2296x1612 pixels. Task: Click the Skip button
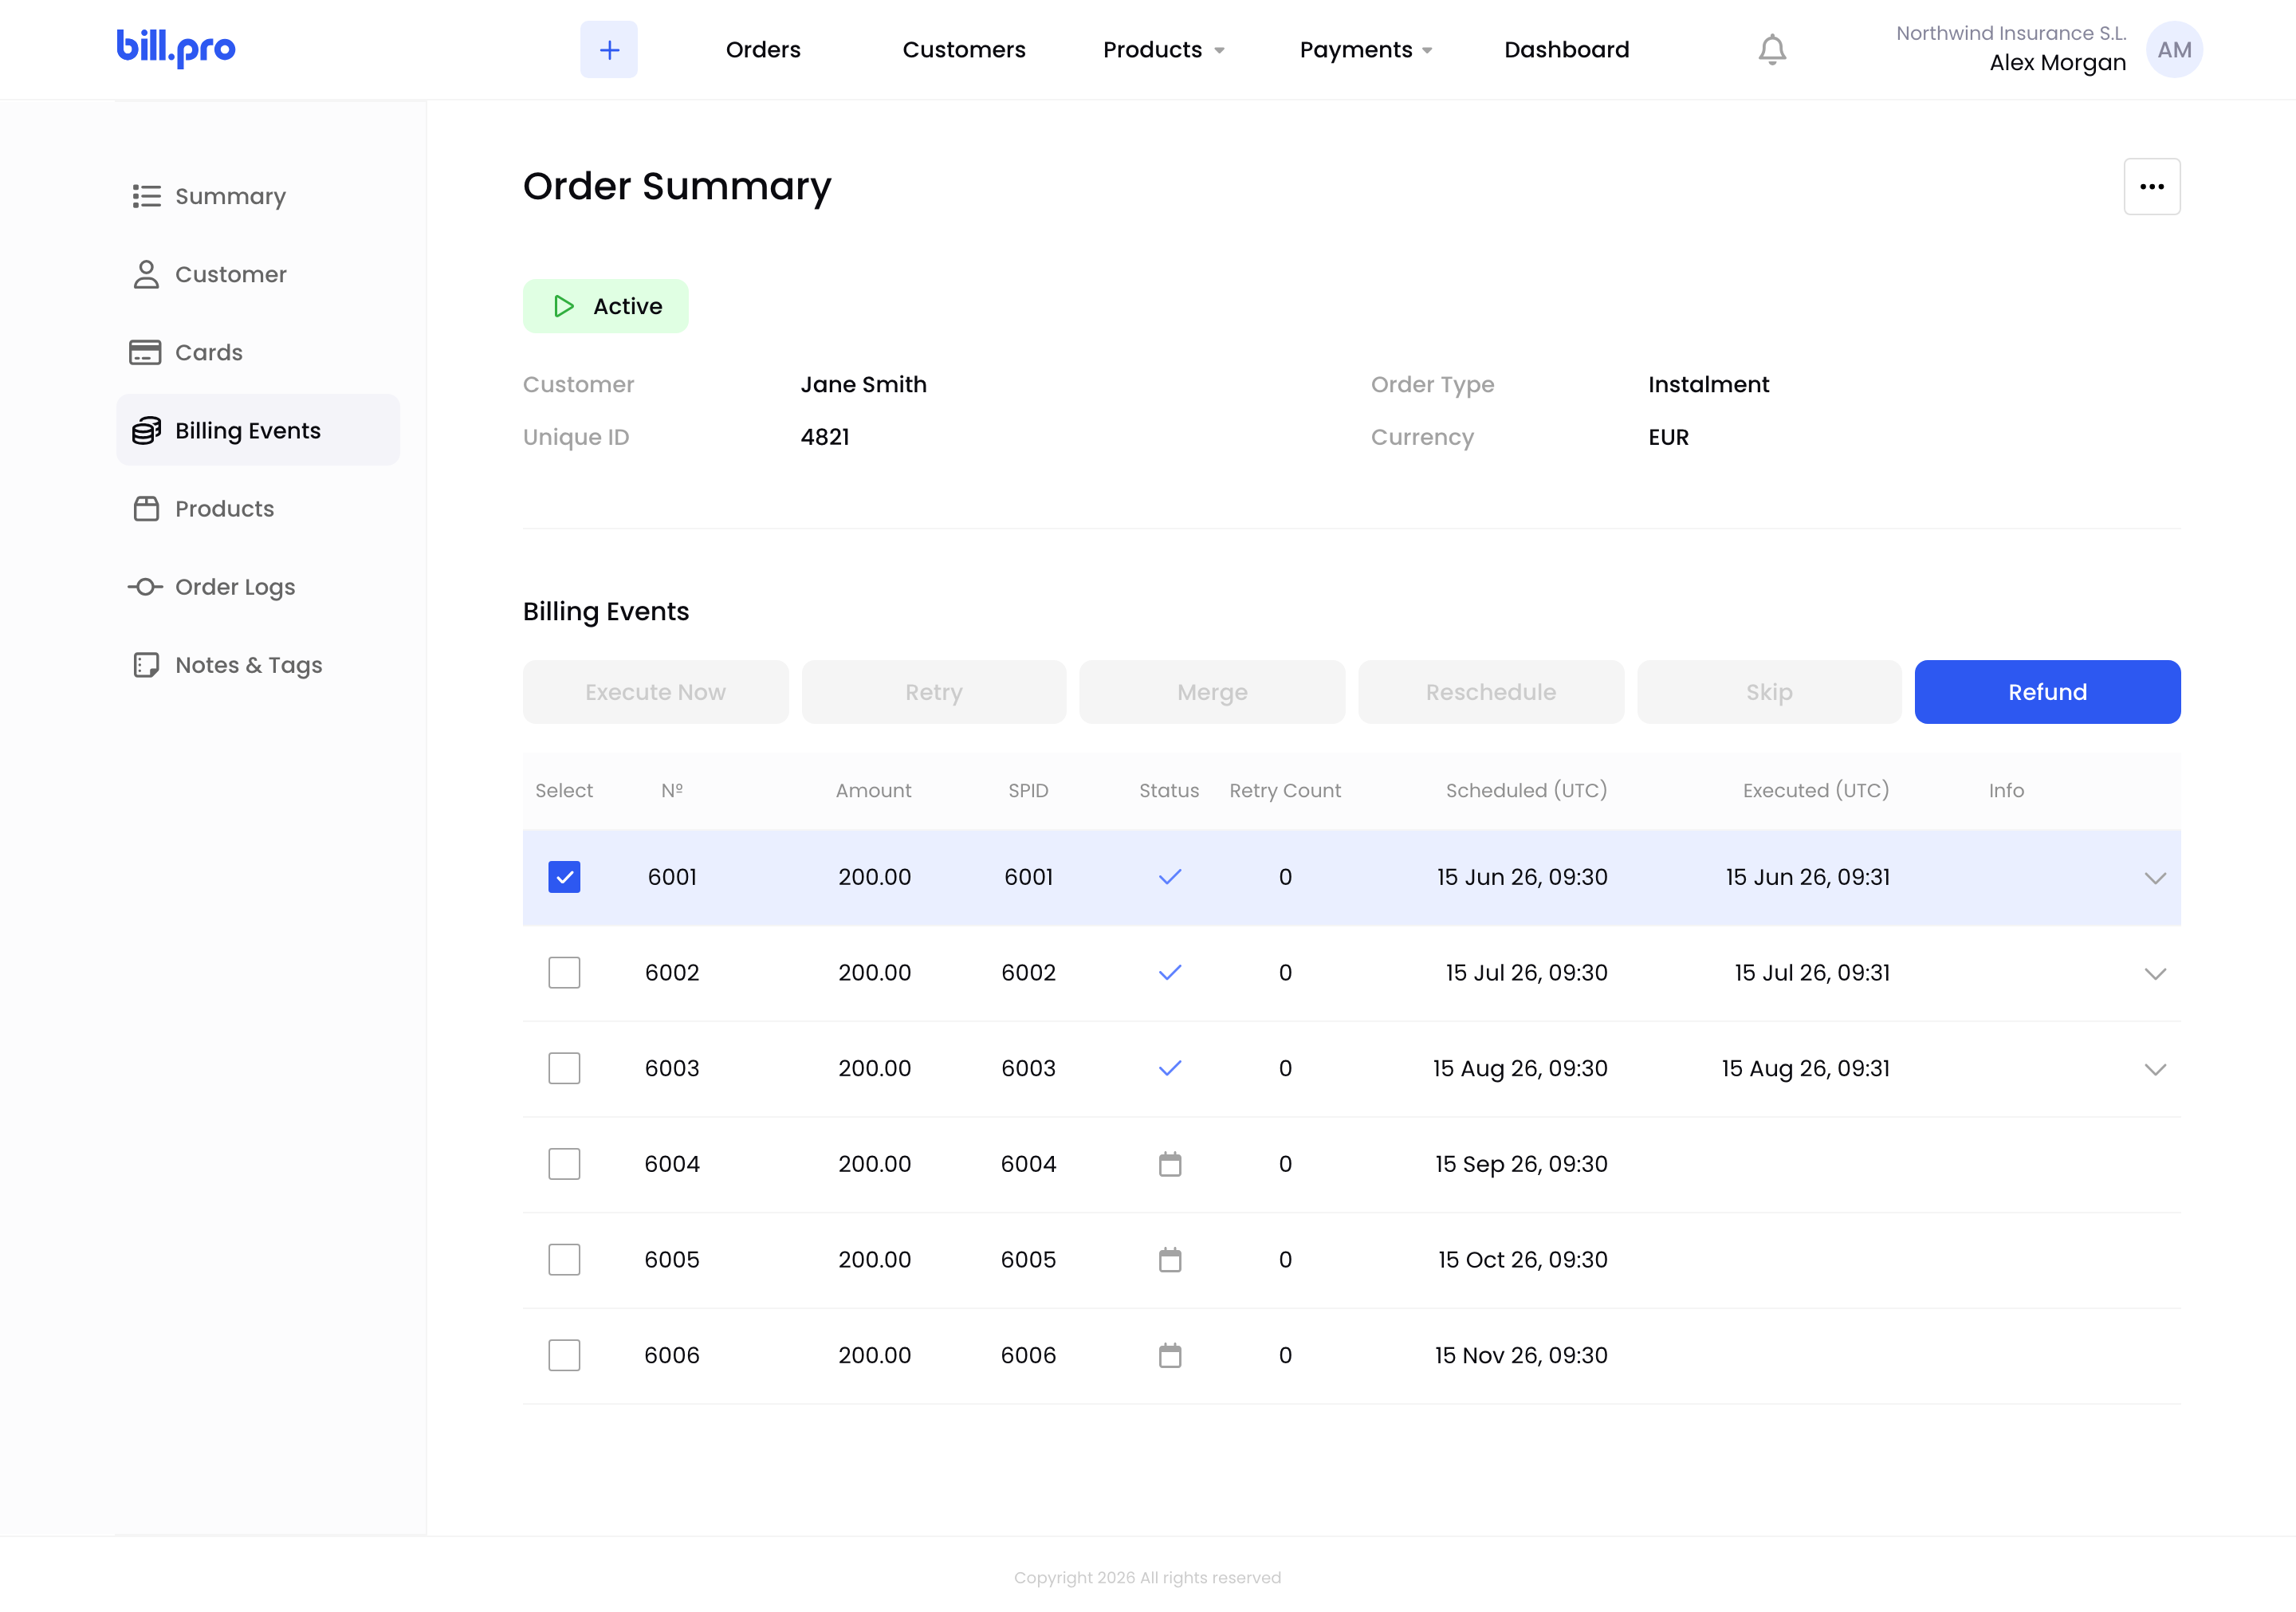[1769, 692]
